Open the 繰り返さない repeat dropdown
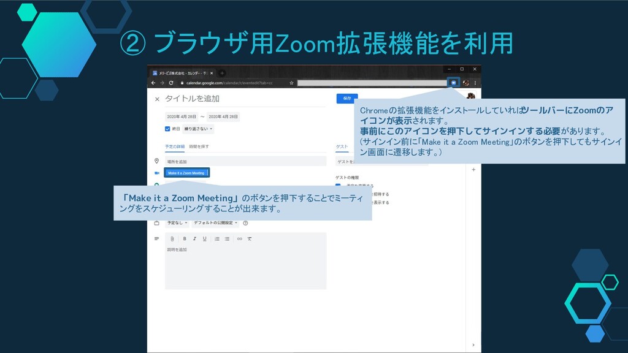Image resolution: width=628 pixels, height=353 pixels. [x=198, y=129]
